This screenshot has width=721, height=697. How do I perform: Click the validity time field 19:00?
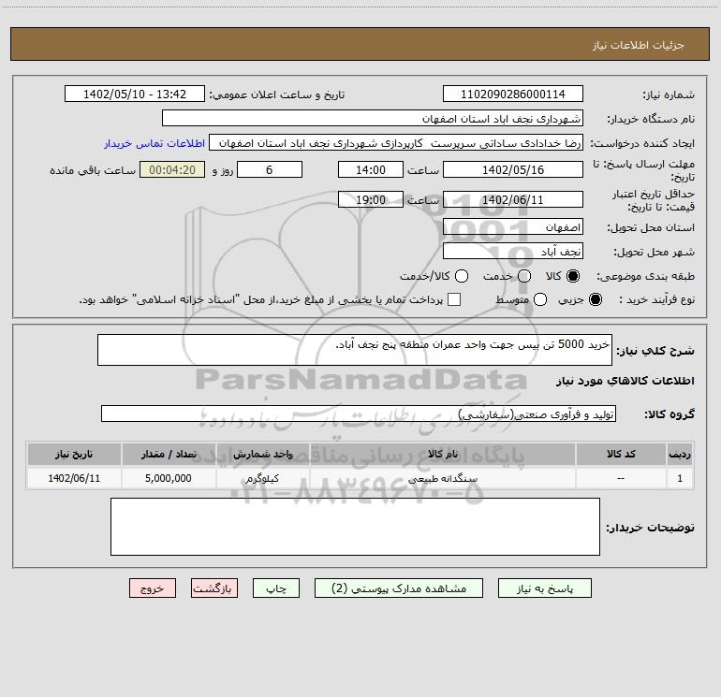click(371, 199)
